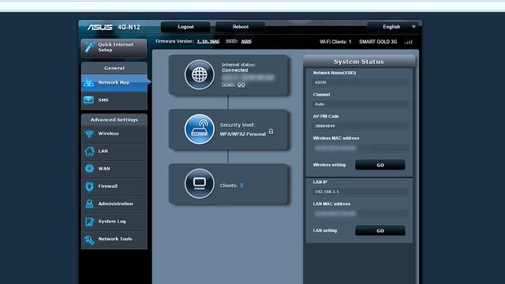The height and width of the screenshot is (284, 505).
Task: Click the language dropdown arrow
Action: tap(413, 27)
